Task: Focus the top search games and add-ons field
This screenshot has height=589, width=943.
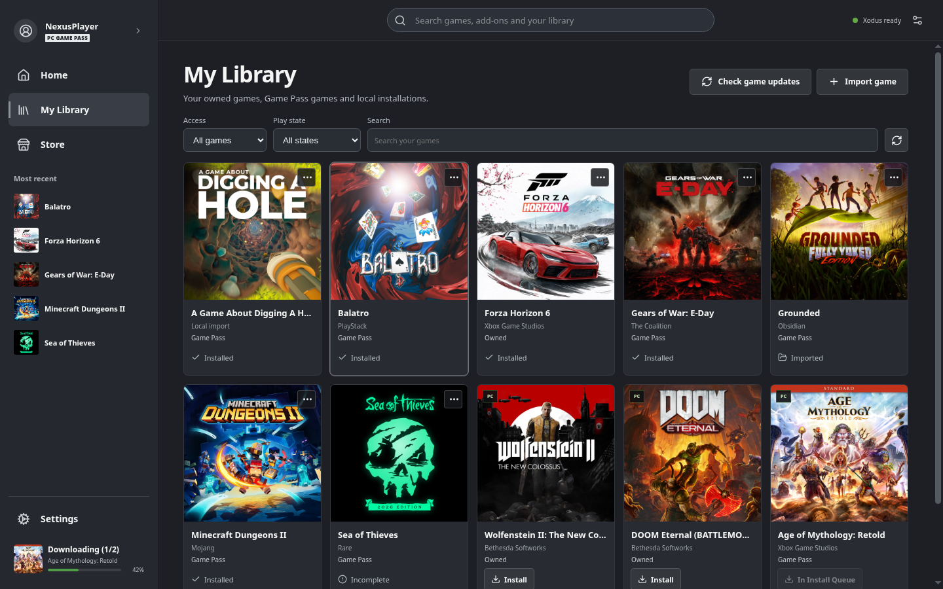Action: tap(551, 20)
